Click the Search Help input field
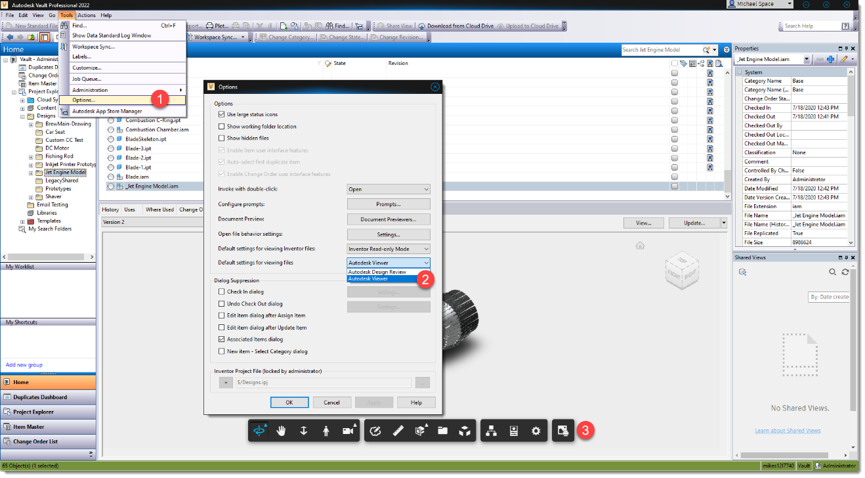 click(812, 26)
